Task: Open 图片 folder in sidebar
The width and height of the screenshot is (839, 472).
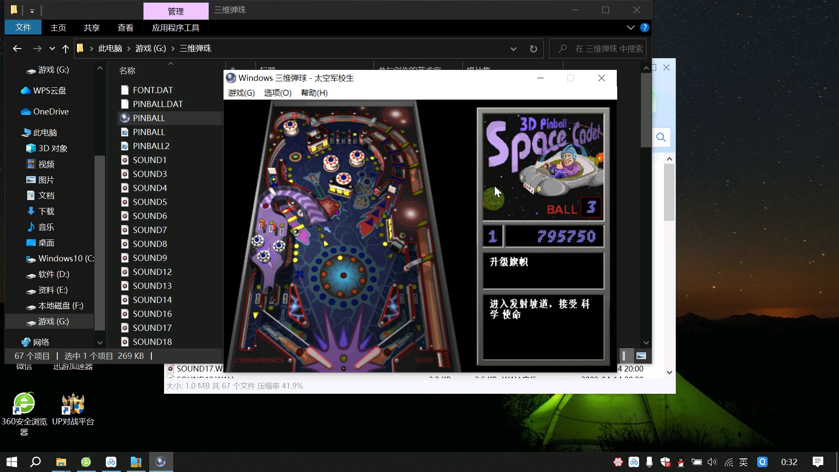Action: click(x=41, y=180)
